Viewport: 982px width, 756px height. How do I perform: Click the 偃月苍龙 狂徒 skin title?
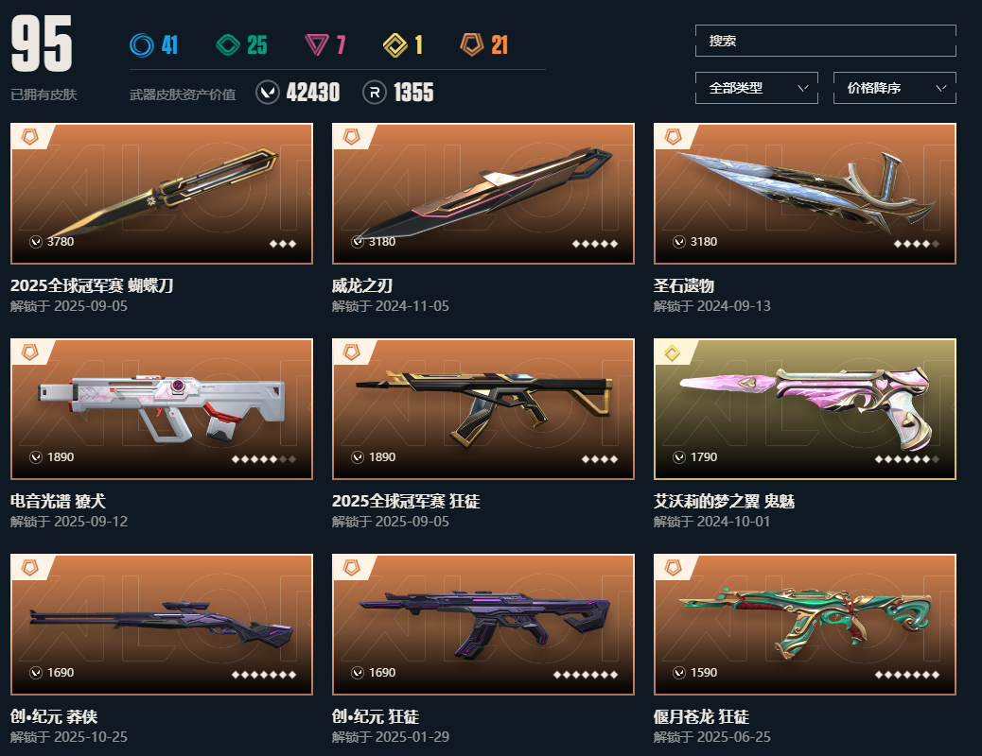(x=701, y=716)
